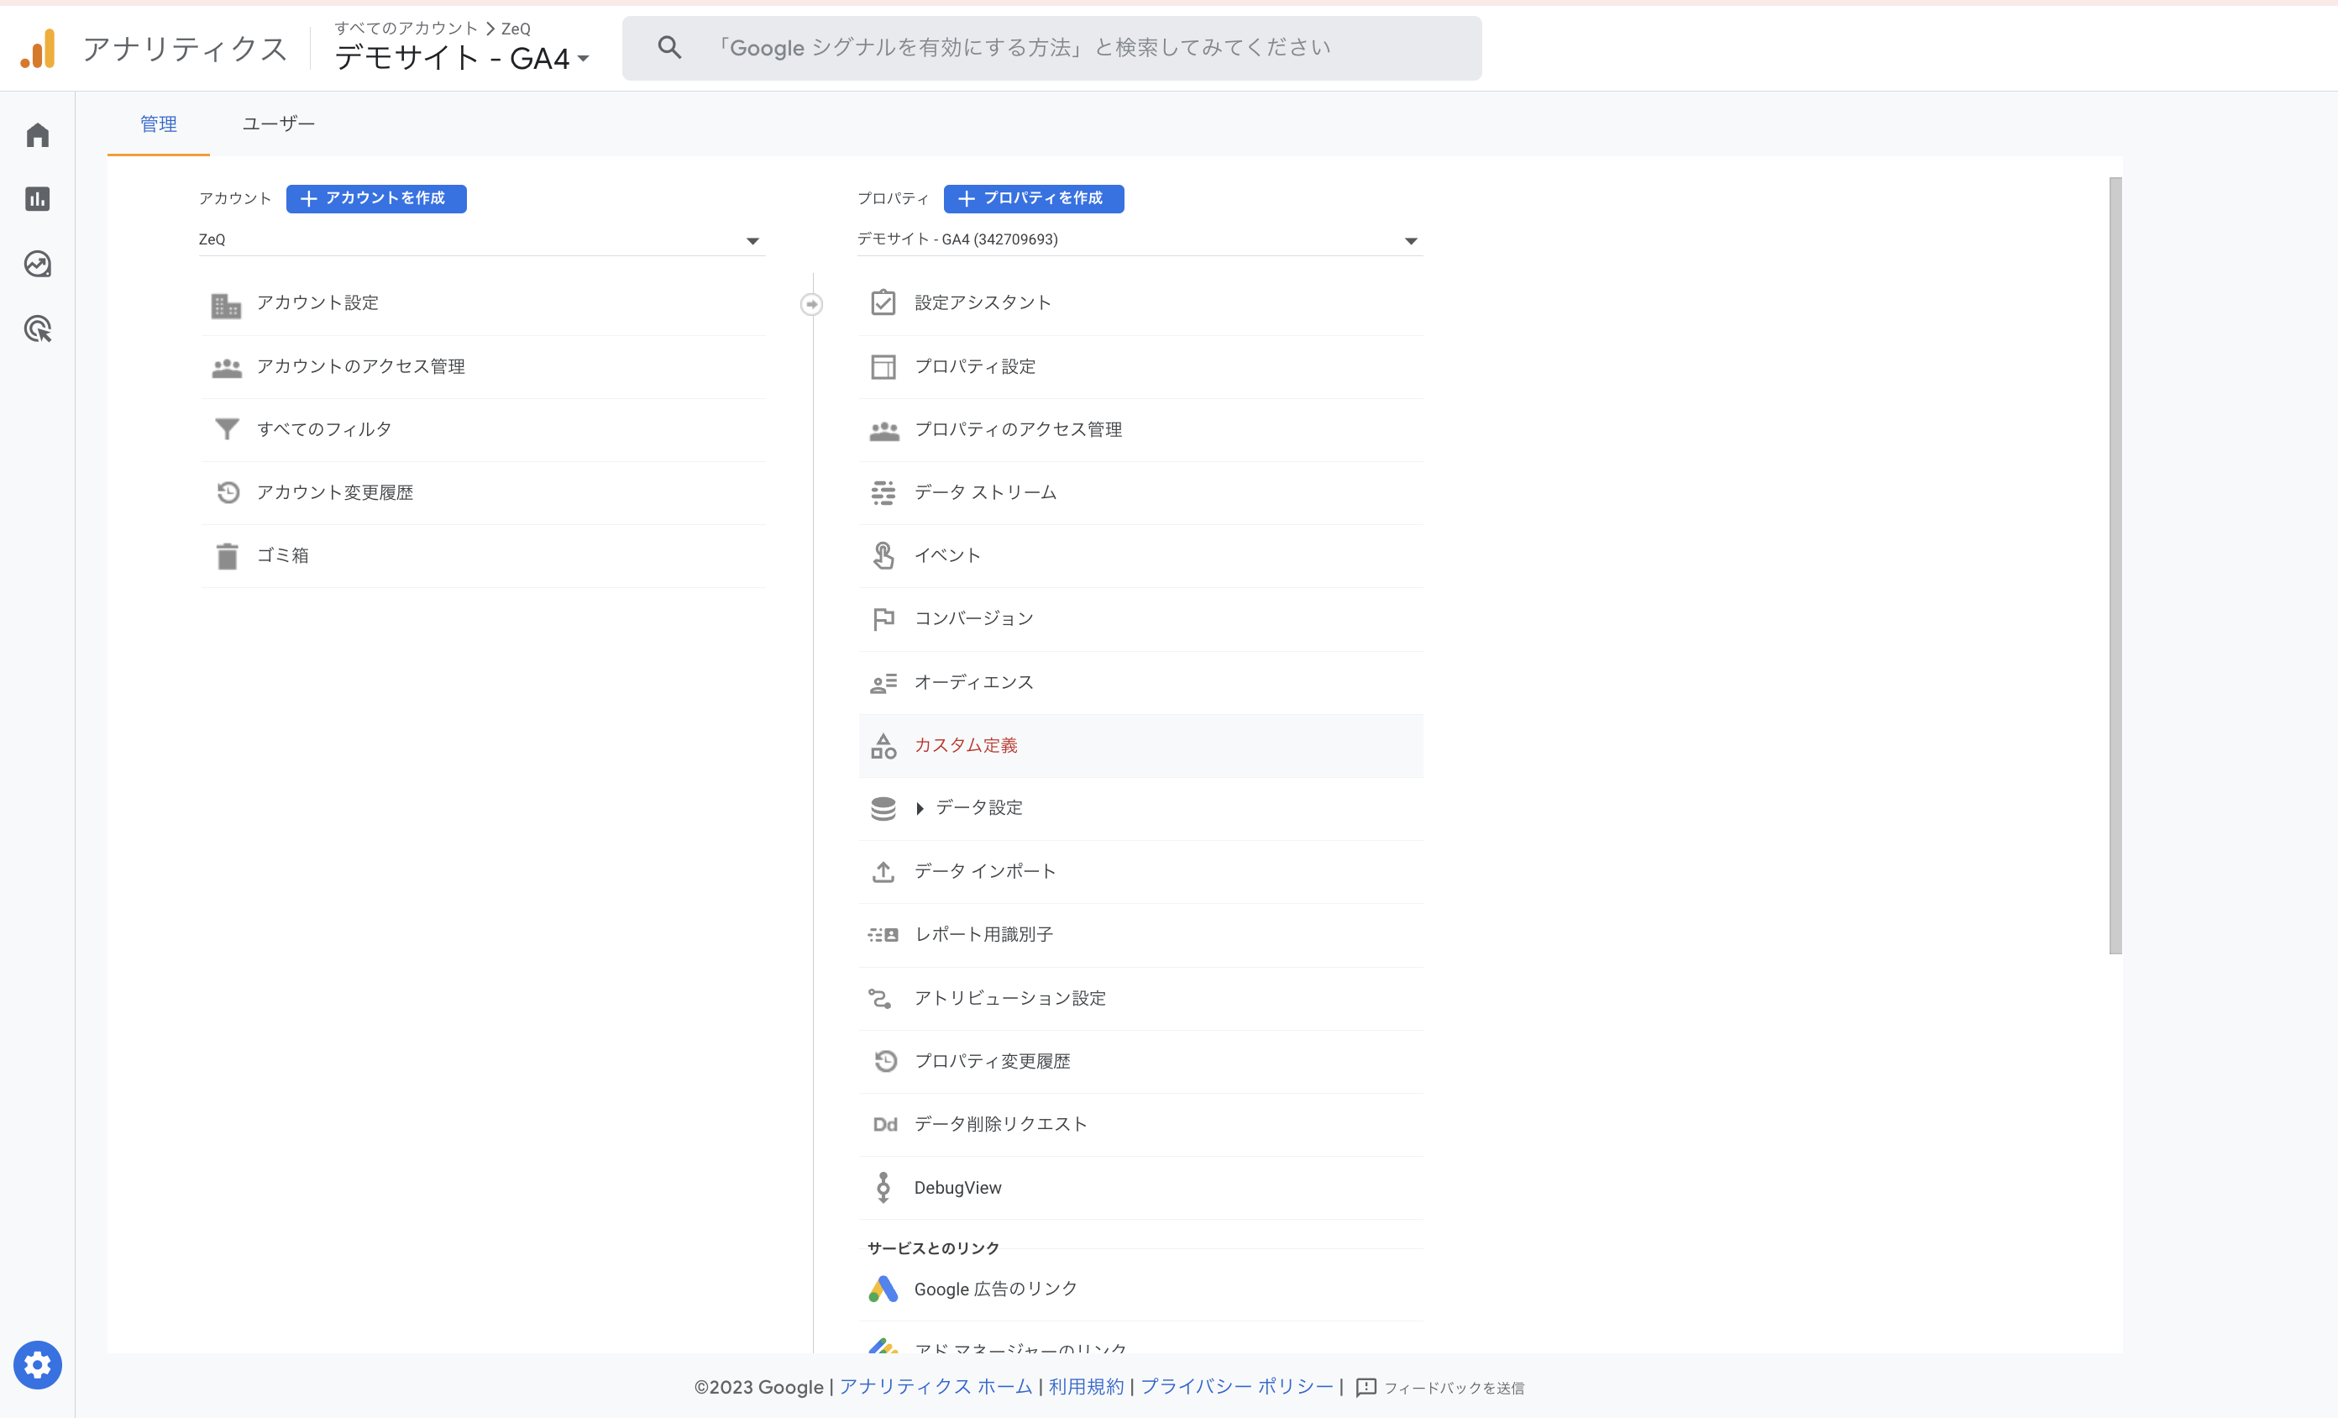Open the Advertising icon in sidebar
This screenshot has height=1418, width=2338.
click(38, 329)
